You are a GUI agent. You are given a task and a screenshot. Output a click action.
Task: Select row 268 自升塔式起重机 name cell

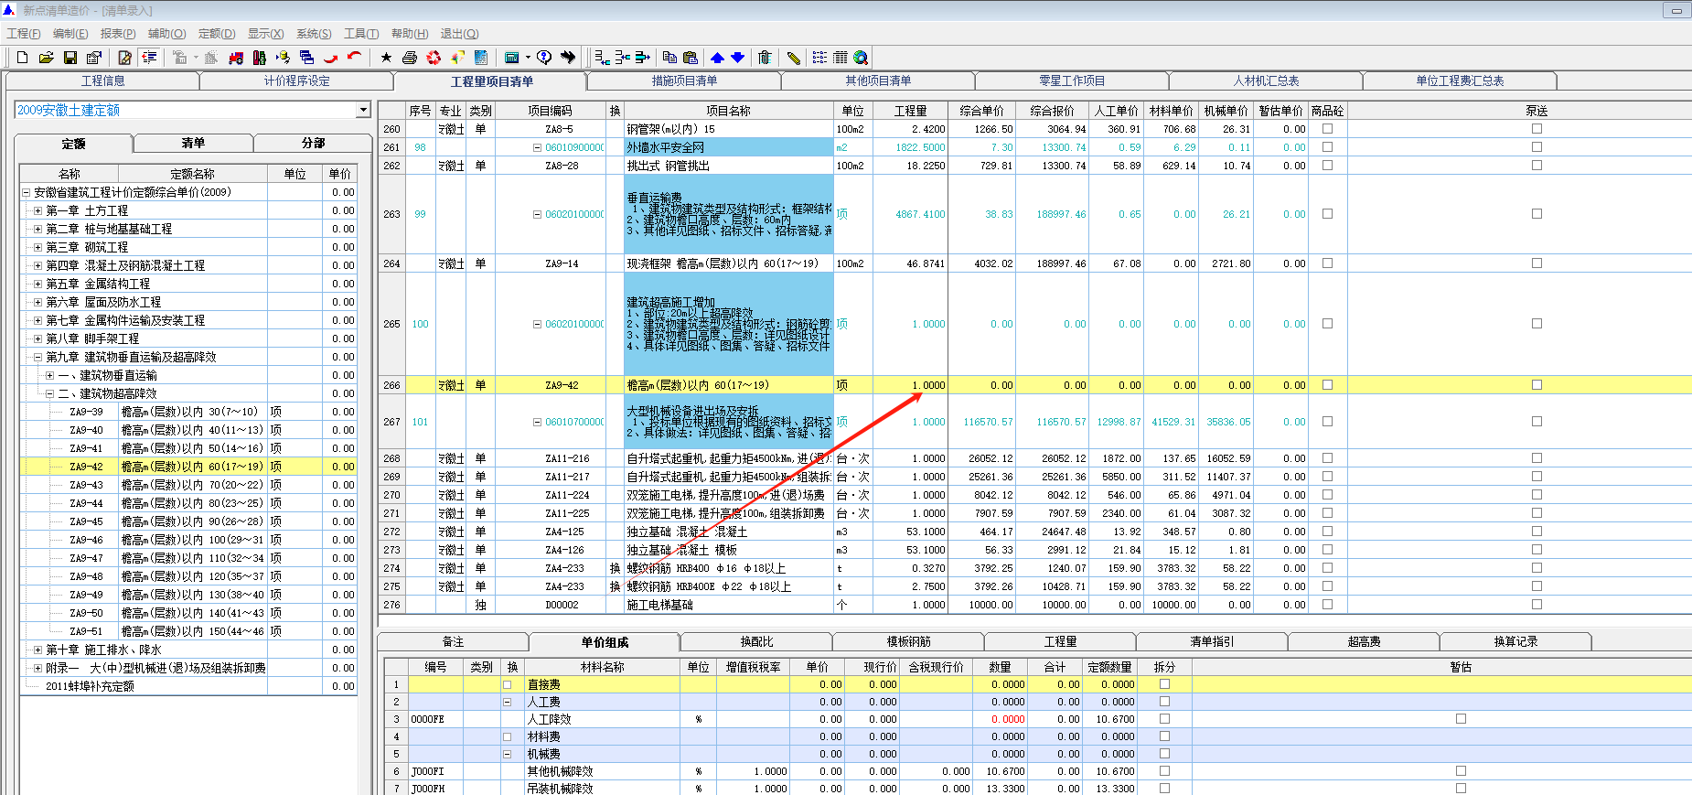728,458
